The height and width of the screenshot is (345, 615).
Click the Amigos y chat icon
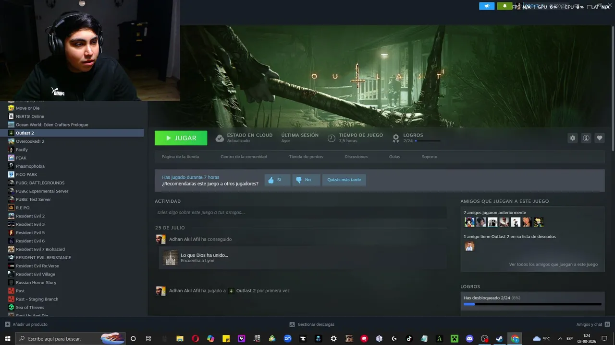607,324
